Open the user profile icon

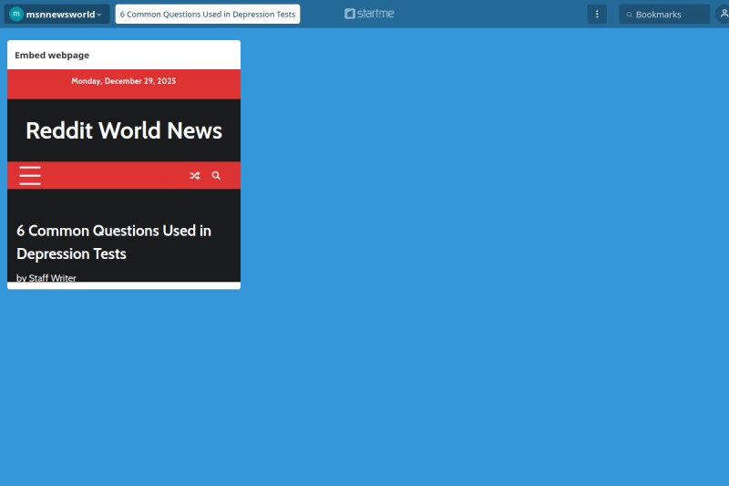coord(724,14)
